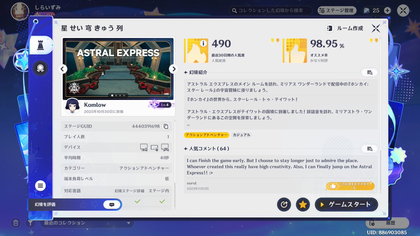Click the プレイ人数 row
The height and width of the screenshot is (236, 420).
point(117,137)
